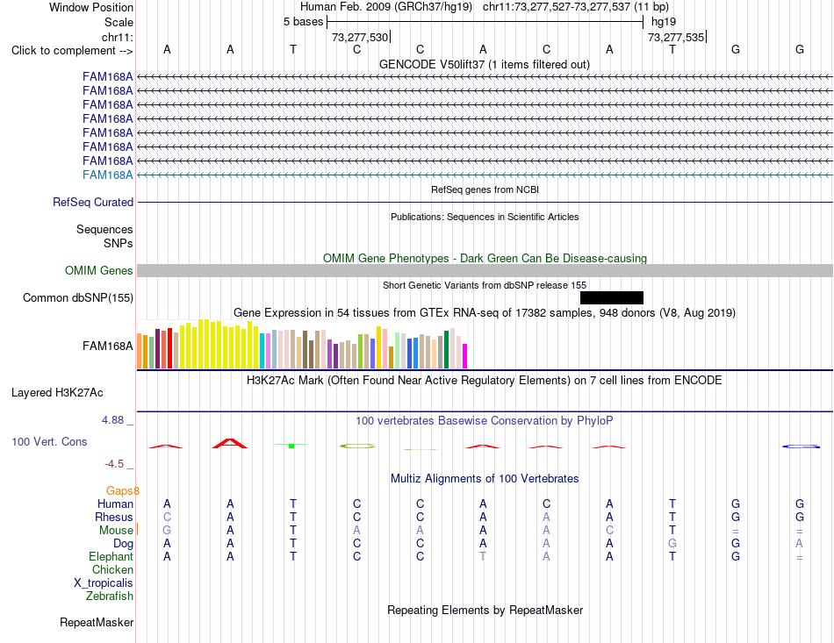Click the '100 Vert. Cons' label
The width and height of the screenshot is (834, 643).
point(49,441)
